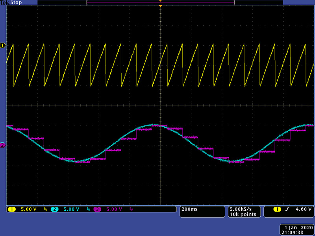The width and height of the screenshot is (315, 236).
Task: Click the trigger source channel 1 badge
Action: 277,209
